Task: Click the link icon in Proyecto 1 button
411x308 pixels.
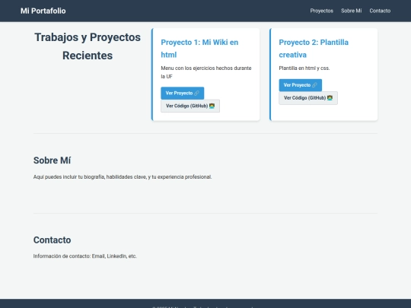Action: click(x=196, y=93)
